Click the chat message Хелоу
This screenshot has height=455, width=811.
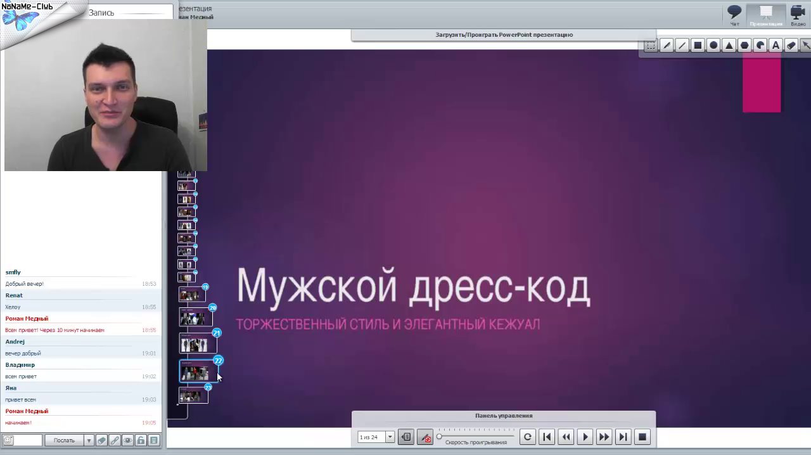tap(13, 307)
